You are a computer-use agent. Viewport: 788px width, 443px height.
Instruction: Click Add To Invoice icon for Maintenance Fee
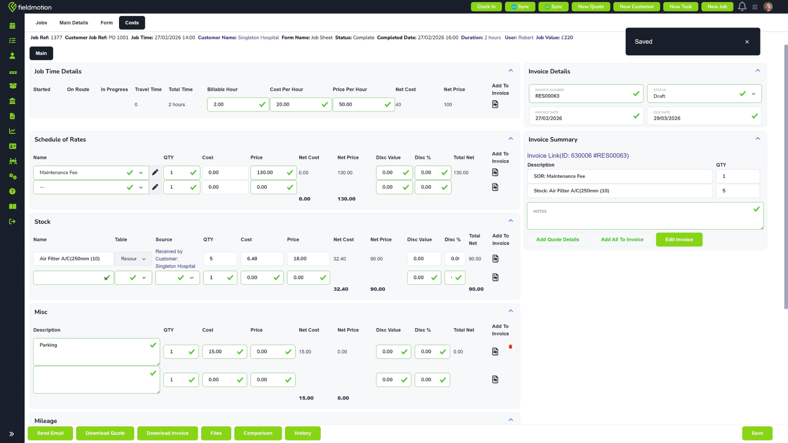point(495,172)
